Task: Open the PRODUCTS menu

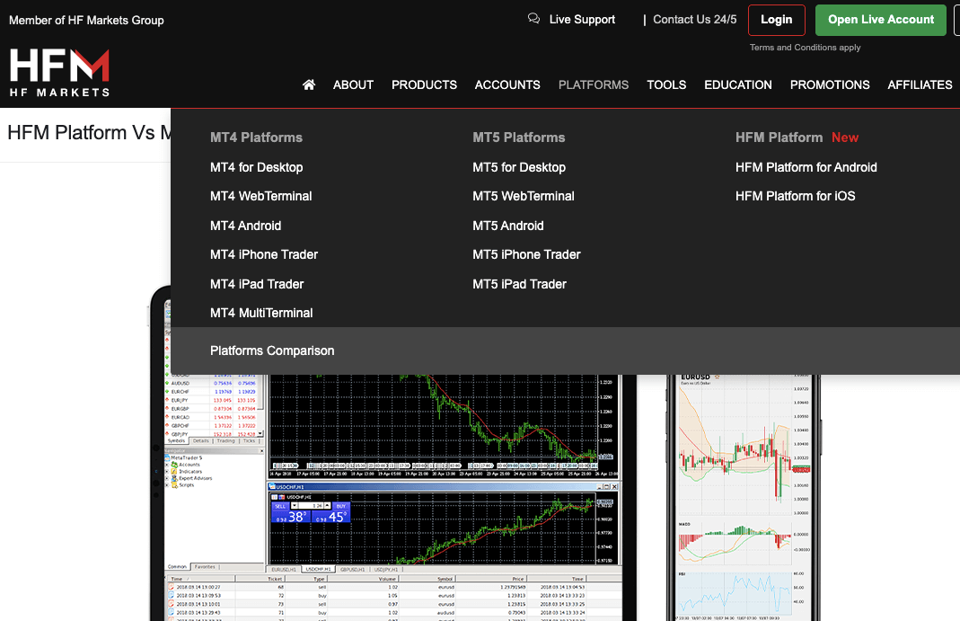Action: coord(424,84)
